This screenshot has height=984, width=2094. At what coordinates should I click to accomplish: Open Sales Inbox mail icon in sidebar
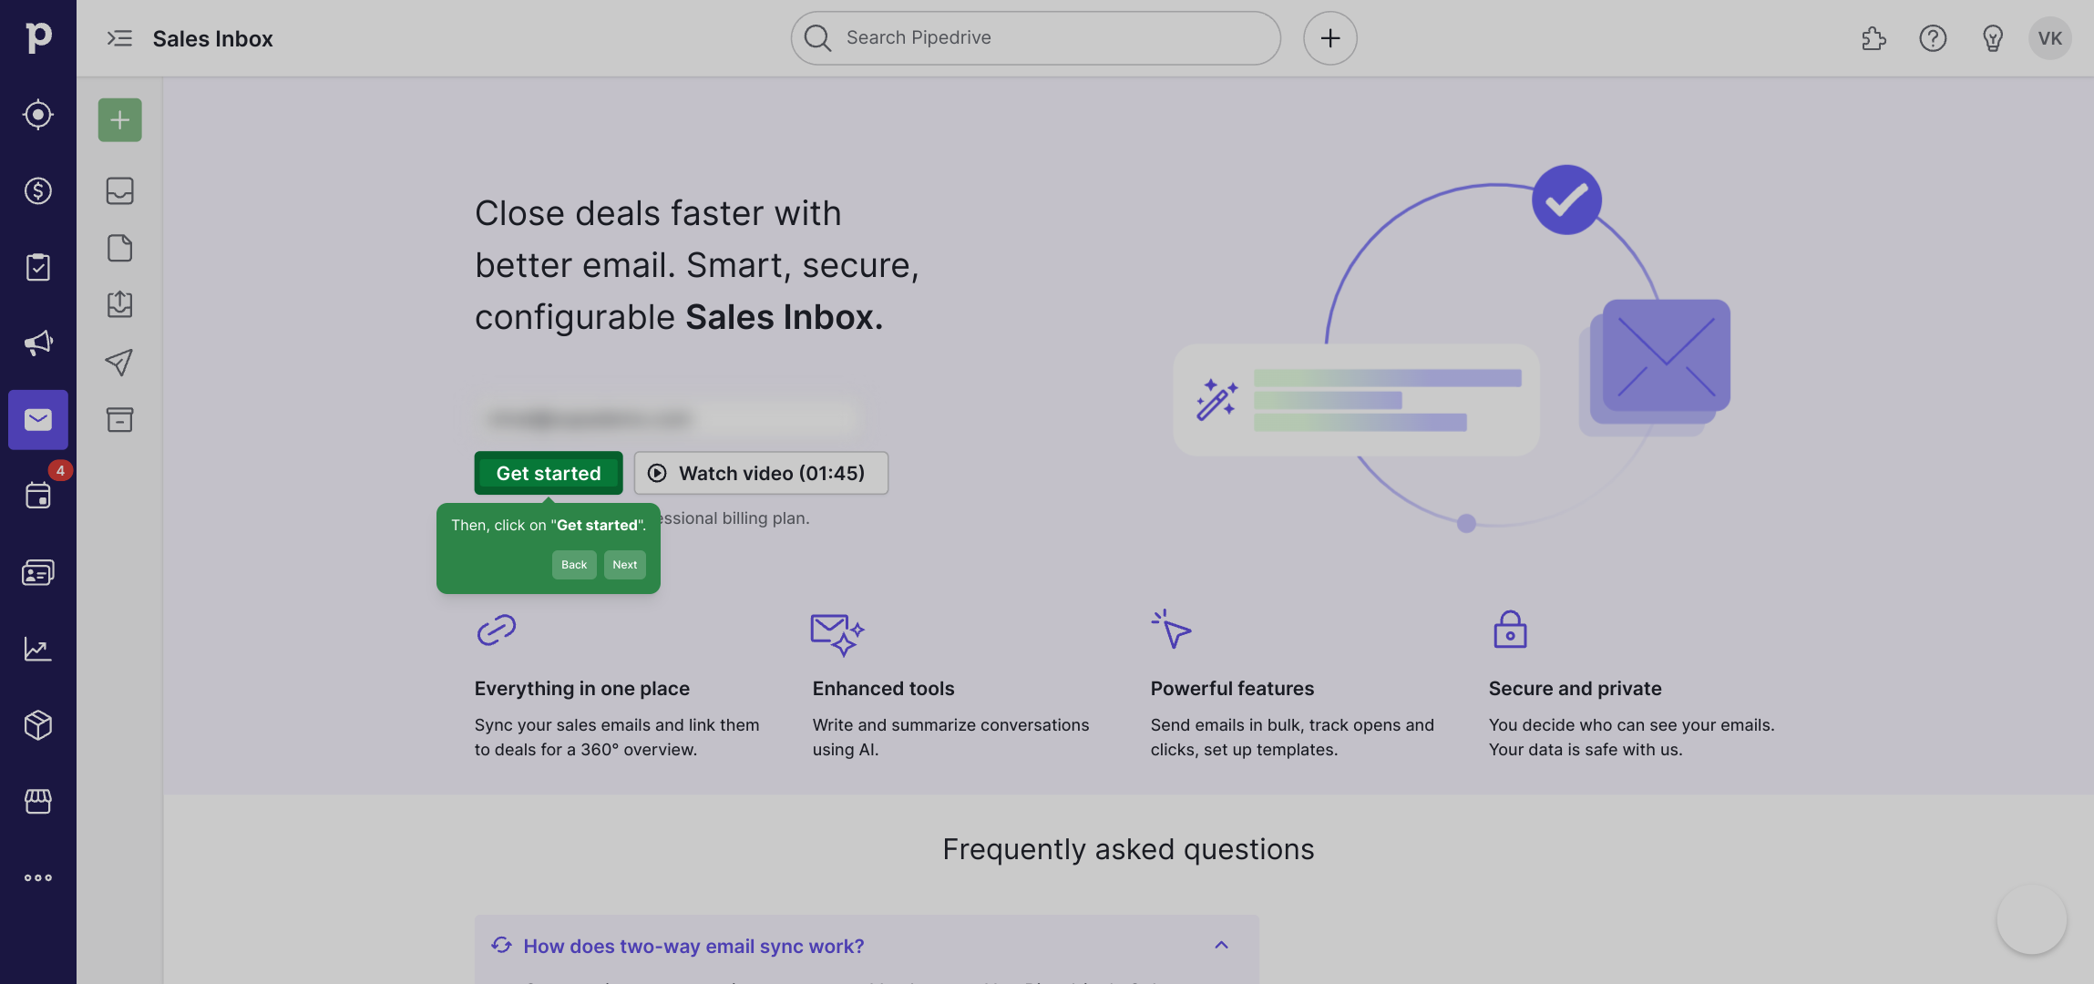[x=38, y=420]
